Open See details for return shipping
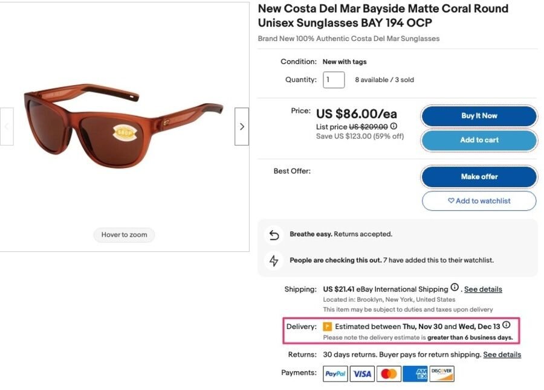This screenshot has height=390, width=544. 502,354
